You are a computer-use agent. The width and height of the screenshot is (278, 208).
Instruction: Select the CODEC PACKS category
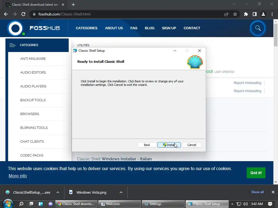[x=32, y=155]
